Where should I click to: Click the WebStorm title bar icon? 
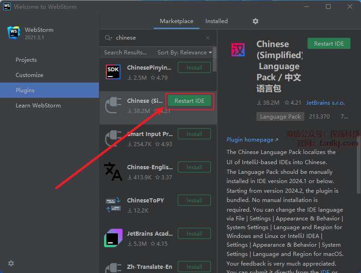coord(7,6)
